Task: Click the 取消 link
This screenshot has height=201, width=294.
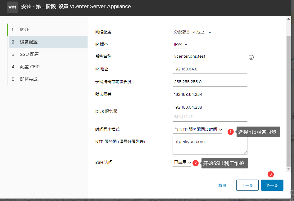Action: pos(222,185)
